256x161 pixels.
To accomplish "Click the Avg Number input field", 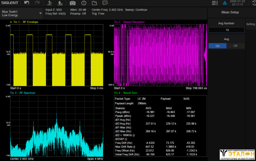I will pos(226,30).
